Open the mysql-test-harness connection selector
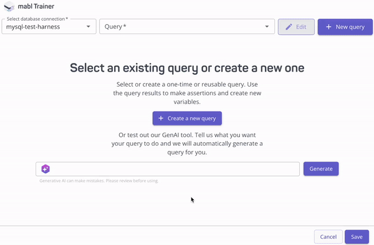 point(49,26)
